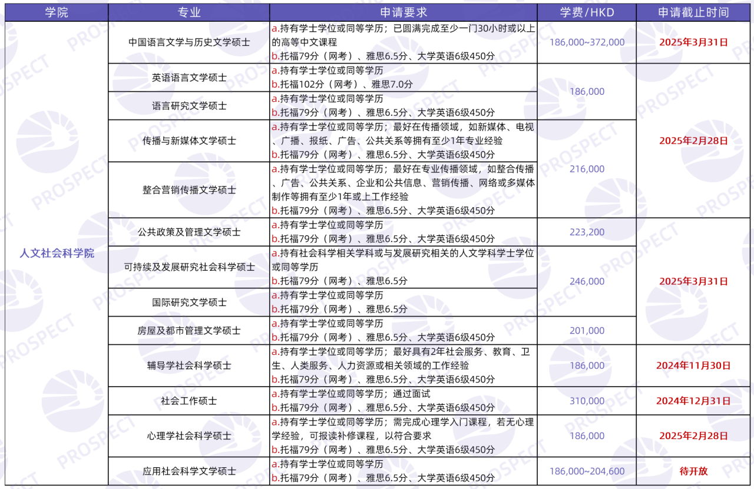Select the 语言研究文学硕士 program cell
Image resolution: width=754 pixels, height=489 pixels.
[189, 106]
